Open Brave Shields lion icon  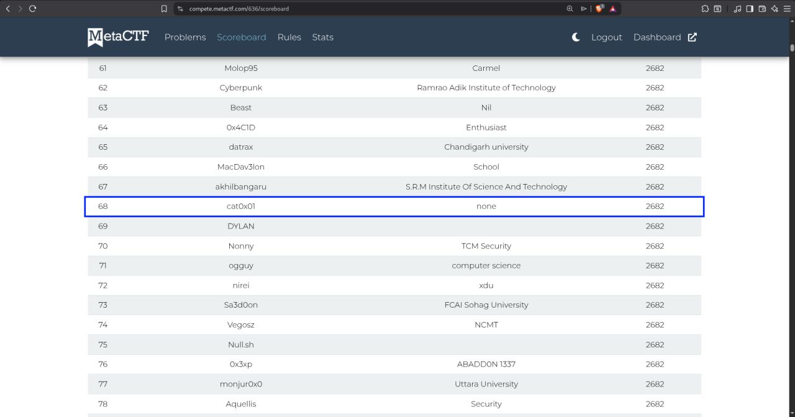pos(599,9)
